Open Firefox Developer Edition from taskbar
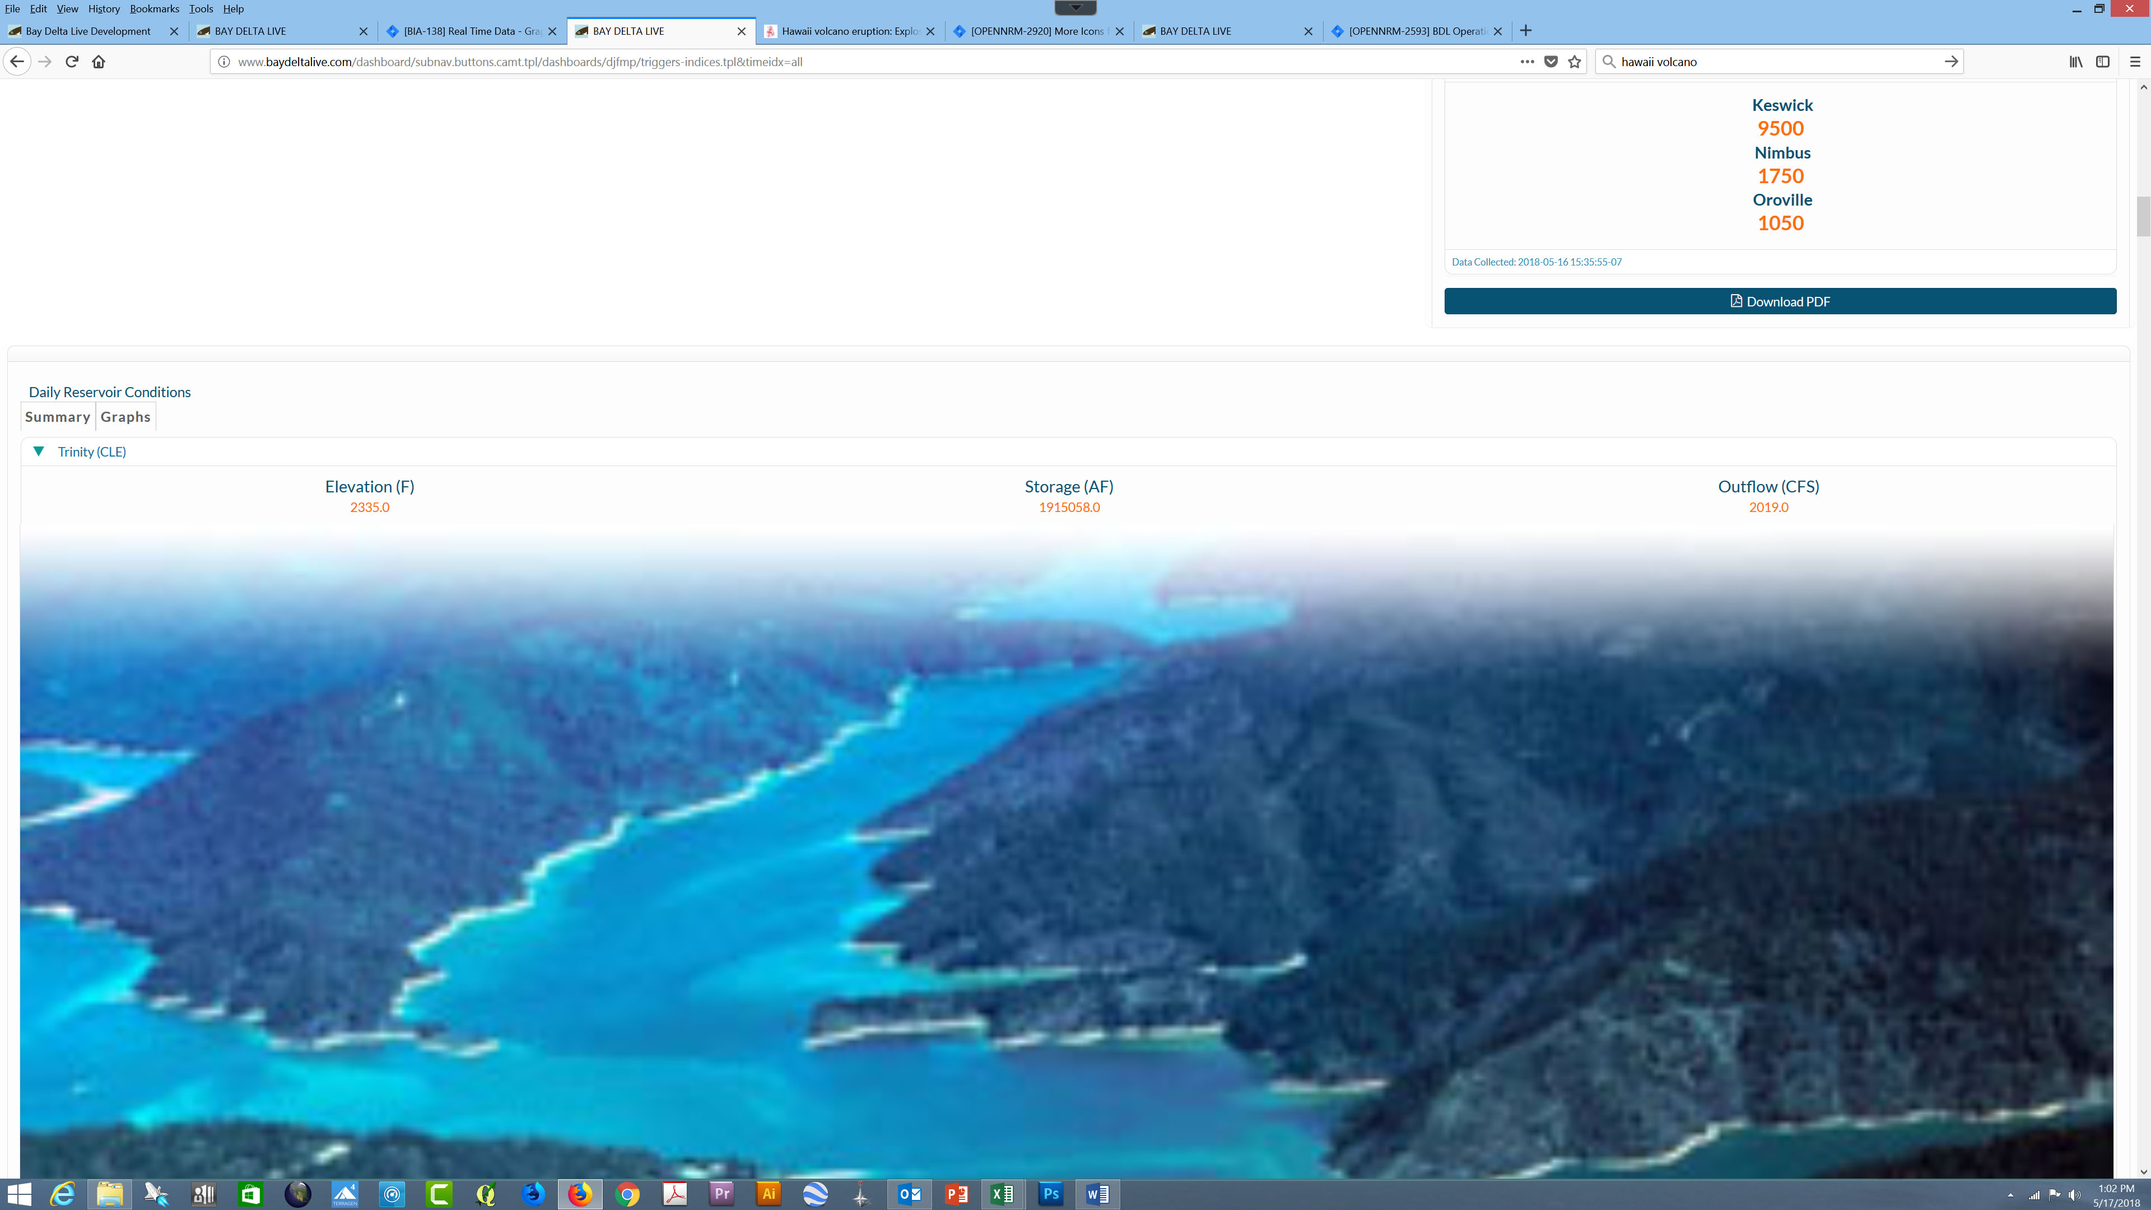2151x1210 pixels. point(533,1194)
